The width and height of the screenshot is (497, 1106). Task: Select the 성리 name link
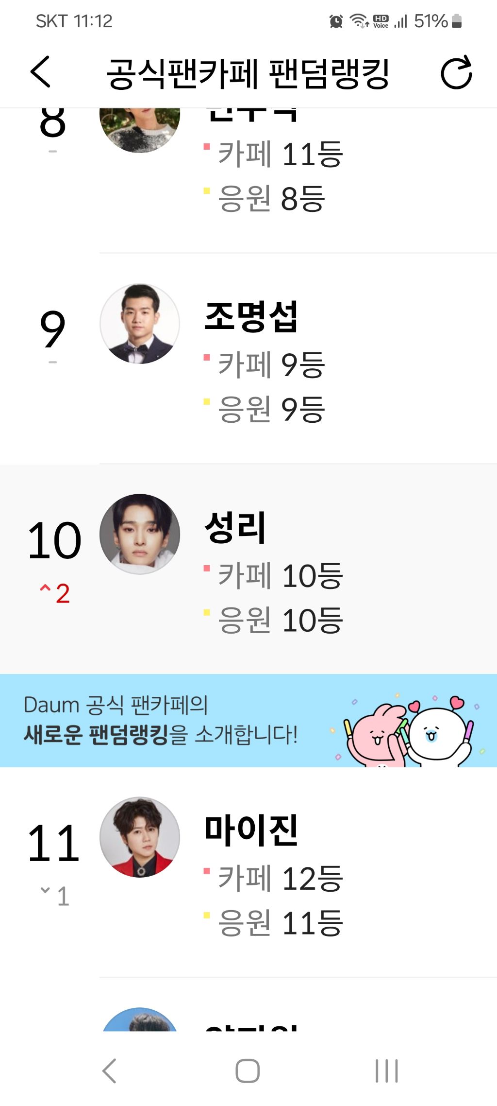(235, 528)
